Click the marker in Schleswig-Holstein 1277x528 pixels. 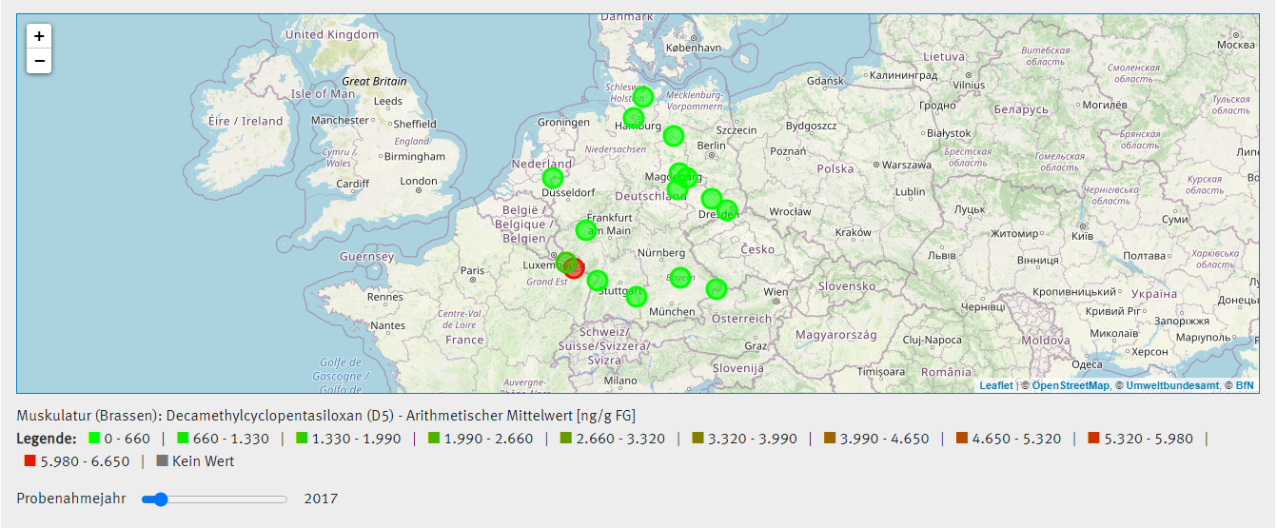[643, 96]
